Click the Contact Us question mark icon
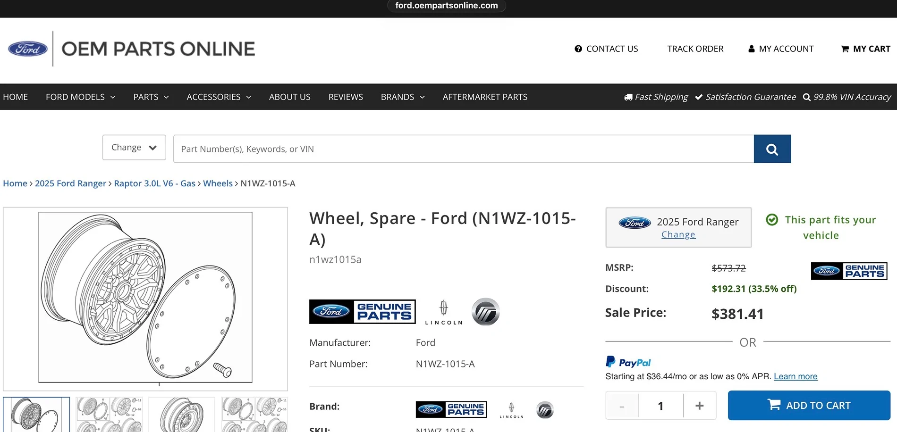Viewport: 897px width, 432px height. [578, 49]
